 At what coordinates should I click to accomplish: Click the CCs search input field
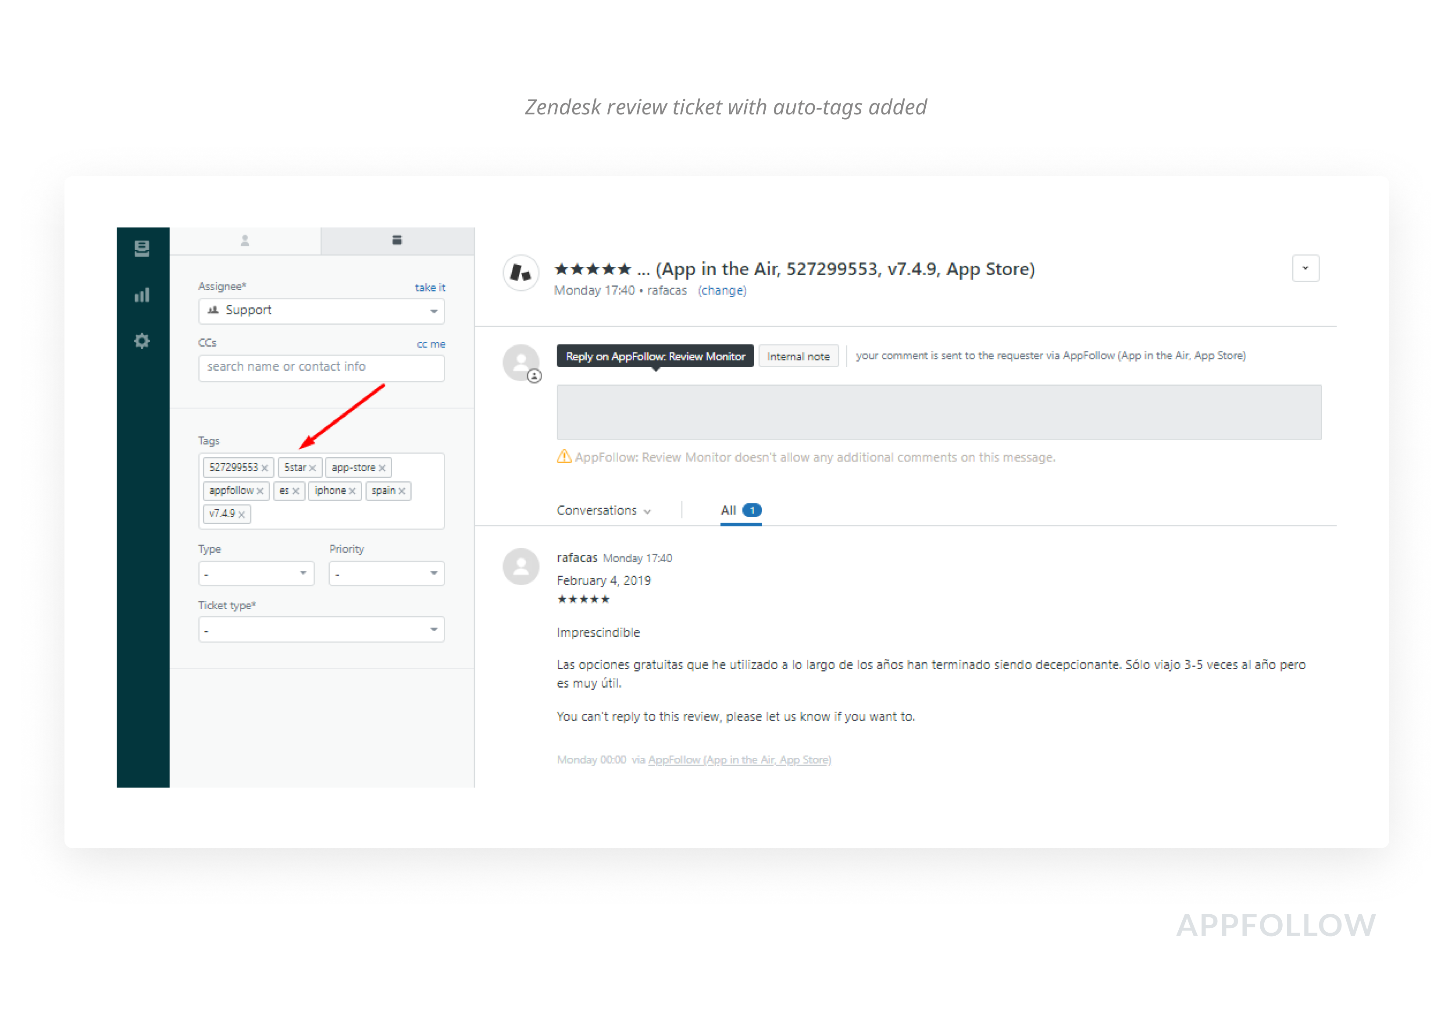coord(321,367)
